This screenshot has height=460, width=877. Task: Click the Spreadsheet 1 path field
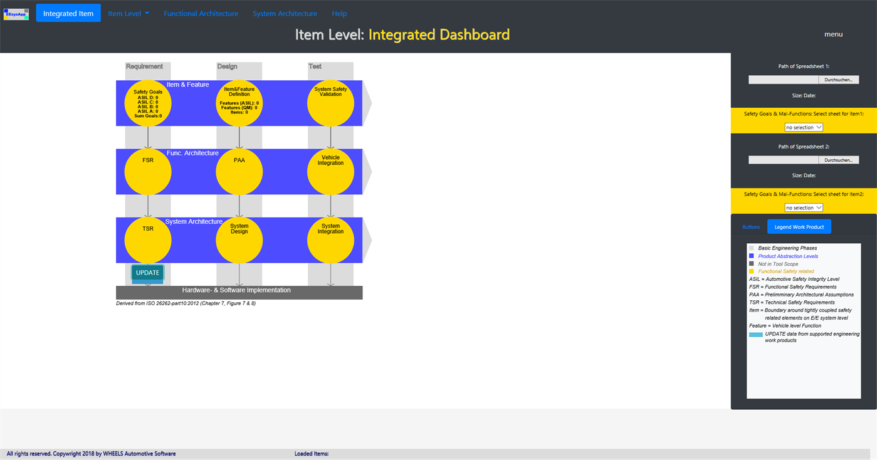click(x=784, y=80)
